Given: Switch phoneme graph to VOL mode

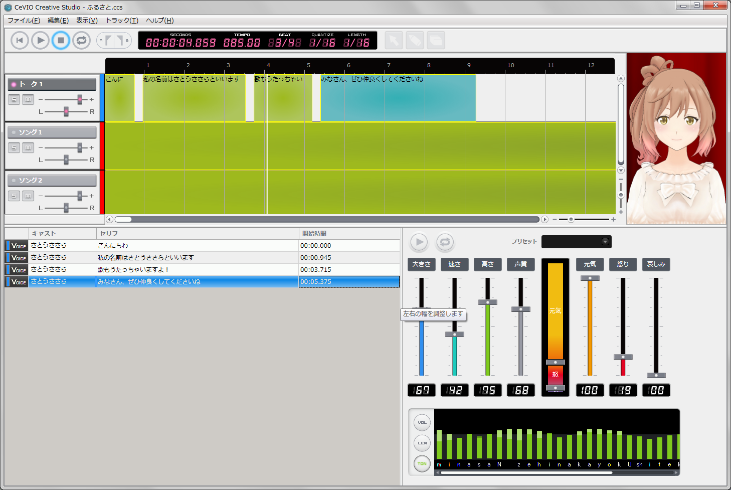Looking at the screenshot, I should pos(422,423).
